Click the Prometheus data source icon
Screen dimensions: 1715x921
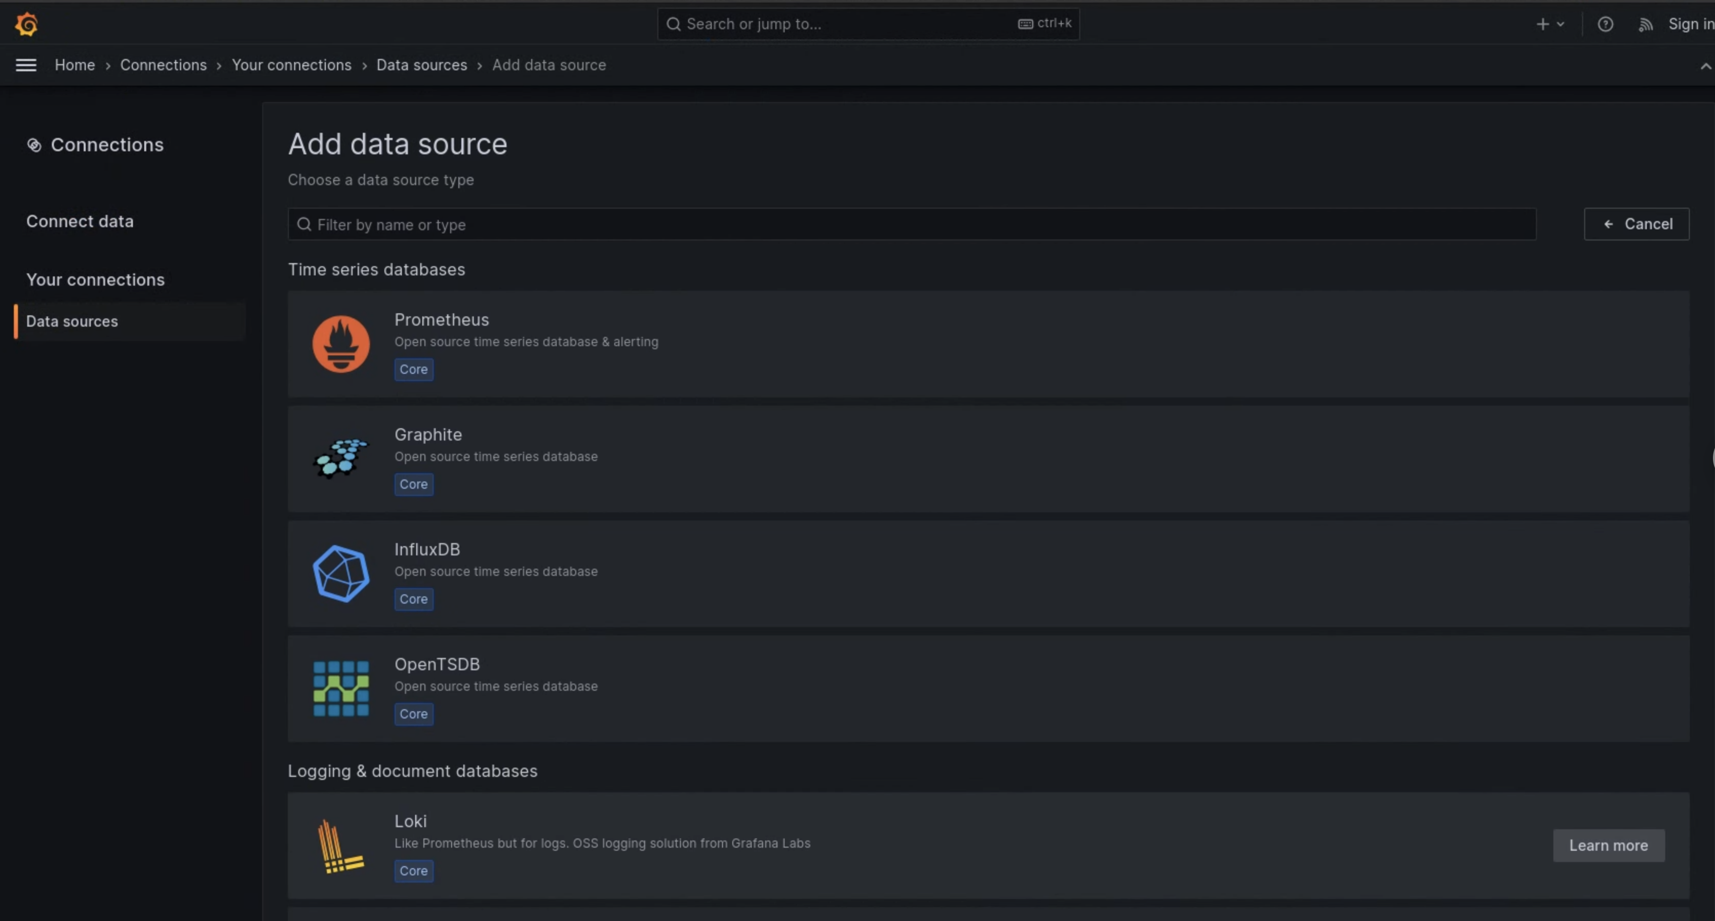click(341, 344)
